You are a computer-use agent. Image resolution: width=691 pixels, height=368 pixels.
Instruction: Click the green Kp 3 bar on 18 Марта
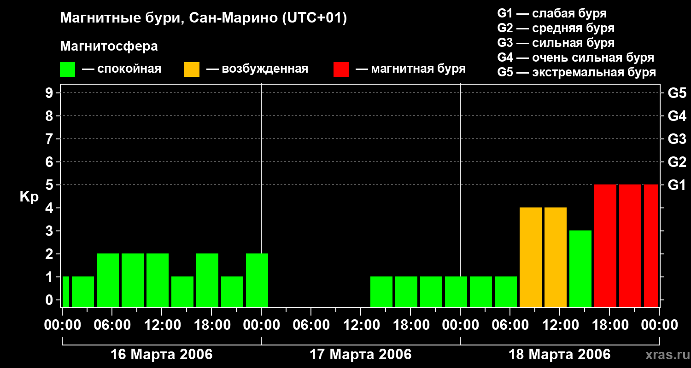580,269
